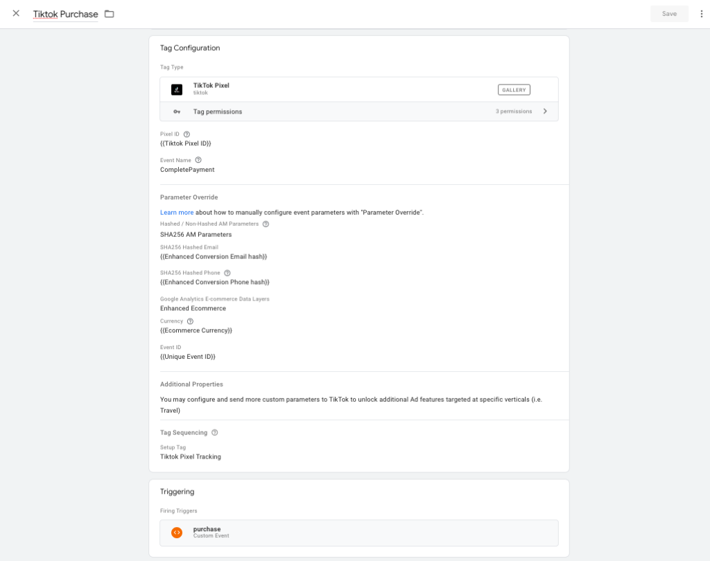Click the orange purchase trigger icon
710x561 pixels.
point(177,533)
